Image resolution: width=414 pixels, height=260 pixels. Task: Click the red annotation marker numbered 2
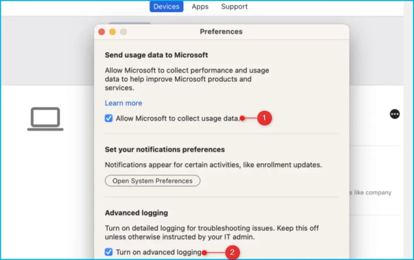click(x=232, y=253)
